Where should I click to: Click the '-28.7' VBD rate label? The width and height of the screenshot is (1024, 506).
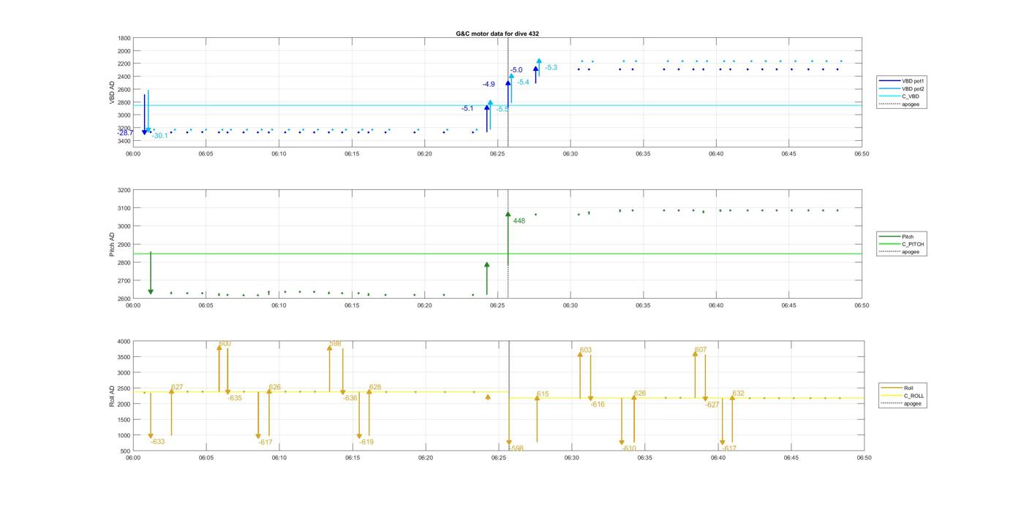(125, 133)
